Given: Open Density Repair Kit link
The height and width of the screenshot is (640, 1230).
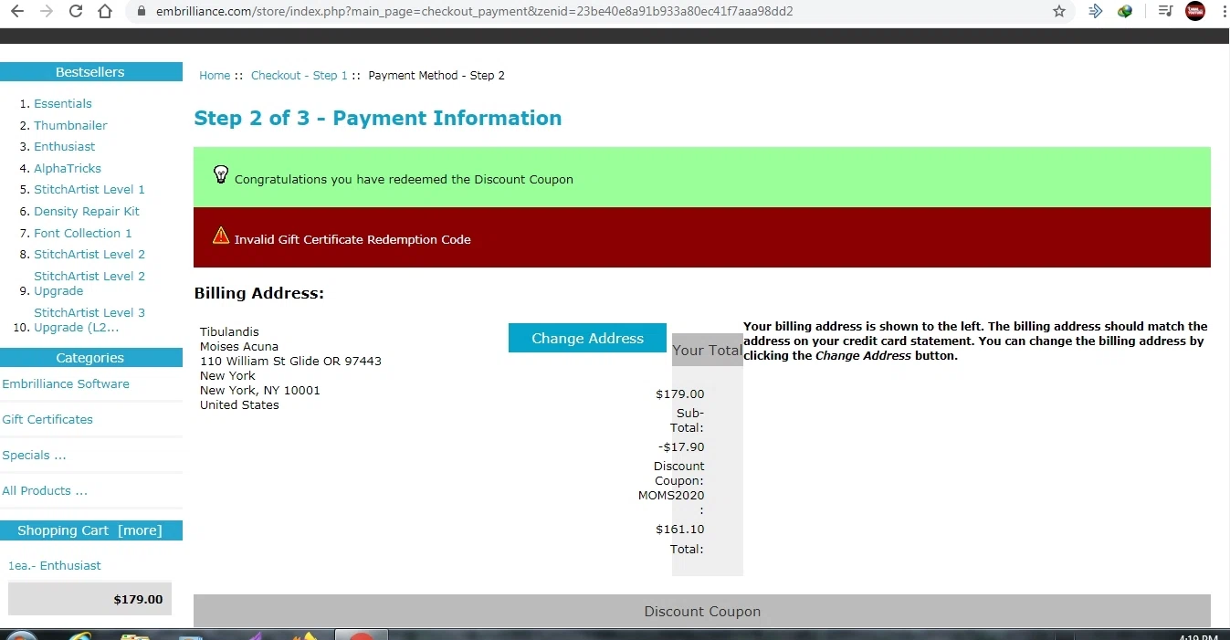Looking at the screenshot, I should (87, 212).
